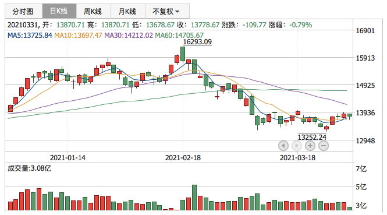Screen dimensions: 387x215
Task: Click the 16293.09 high price label
Action: tap(197, 42)
